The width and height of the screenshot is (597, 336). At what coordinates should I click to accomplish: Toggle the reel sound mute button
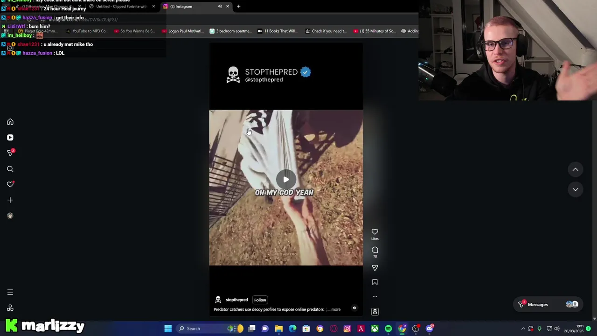coord(354,308)
